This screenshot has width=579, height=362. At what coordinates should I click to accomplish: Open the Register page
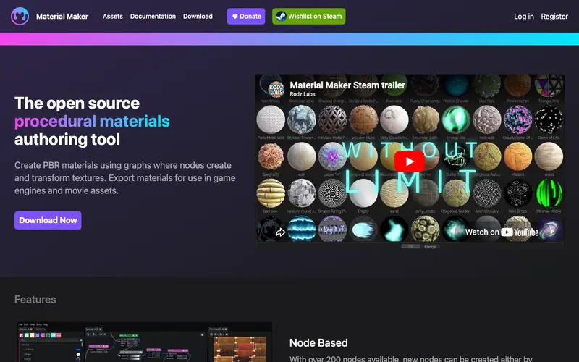coord(554,16)
